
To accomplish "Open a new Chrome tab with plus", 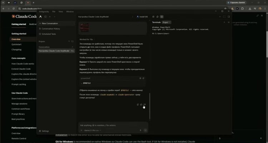I will (x=34, y=2).
